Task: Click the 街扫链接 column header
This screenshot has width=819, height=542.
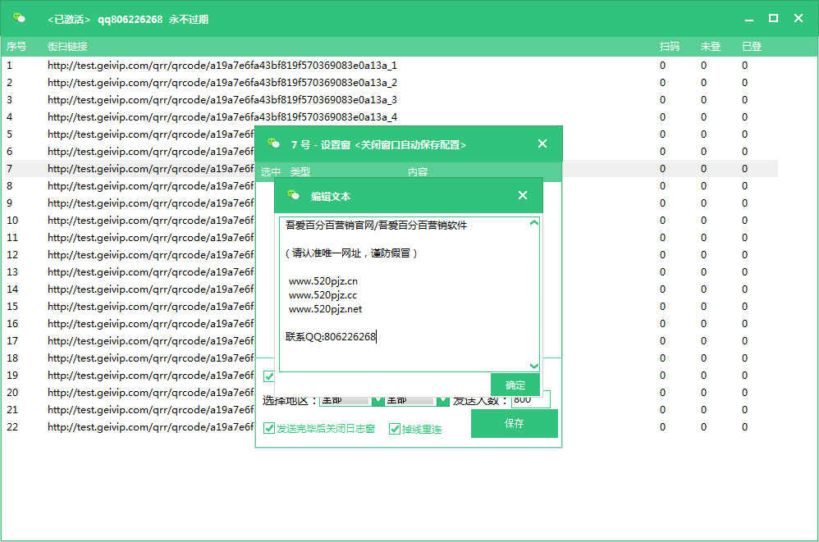Action: point(67,47)
